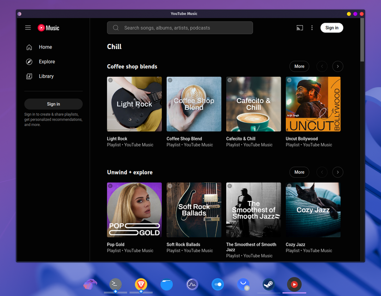Open Explore from the sidebar
The height and width of the screenshot is (296, 381).
coord(46,61)
